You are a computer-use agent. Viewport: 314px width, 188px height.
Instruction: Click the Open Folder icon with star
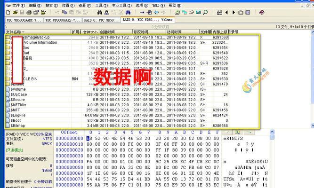click(x=43, y=12)
